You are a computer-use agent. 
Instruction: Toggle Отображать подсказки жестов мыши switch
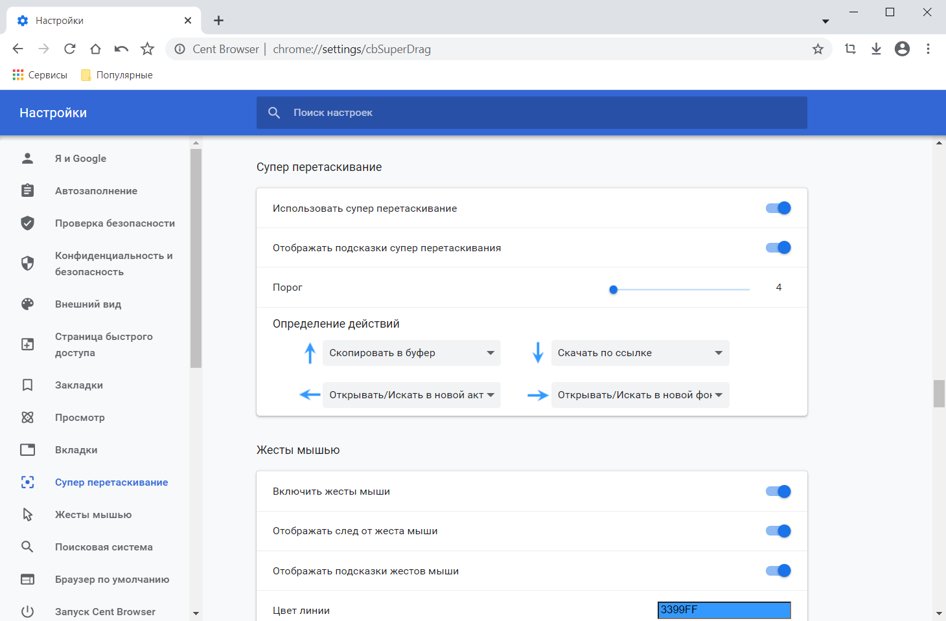click(778, 570)
